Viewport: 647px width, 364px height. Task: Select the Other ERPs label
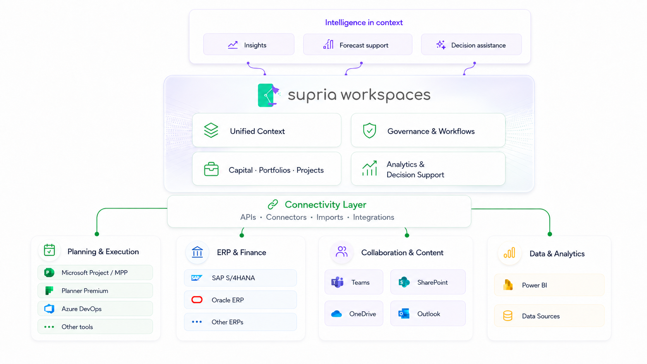click(x=228, y=322)
